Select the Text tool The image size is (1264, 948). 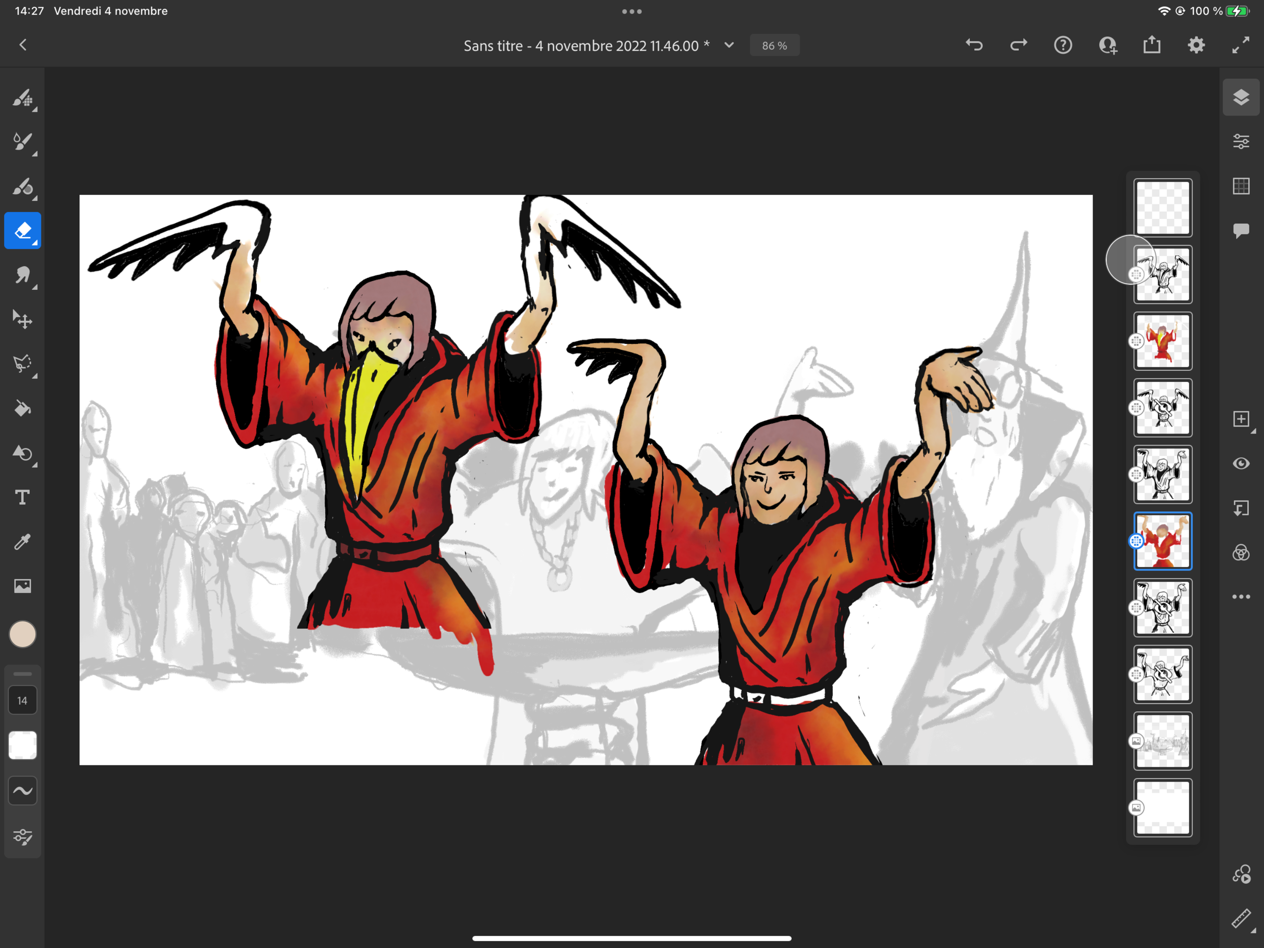coord(23,497)
